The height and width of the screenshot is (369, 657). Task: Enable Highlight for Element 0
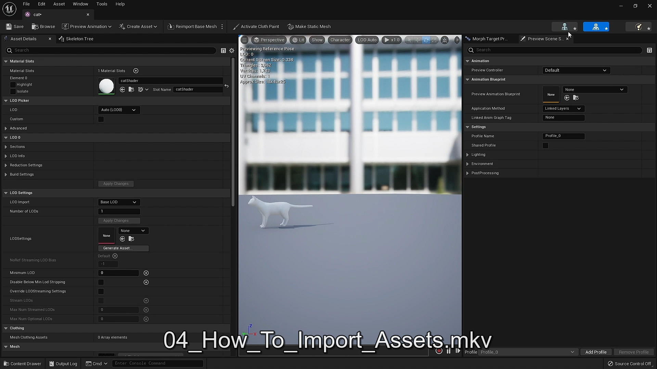13,85
